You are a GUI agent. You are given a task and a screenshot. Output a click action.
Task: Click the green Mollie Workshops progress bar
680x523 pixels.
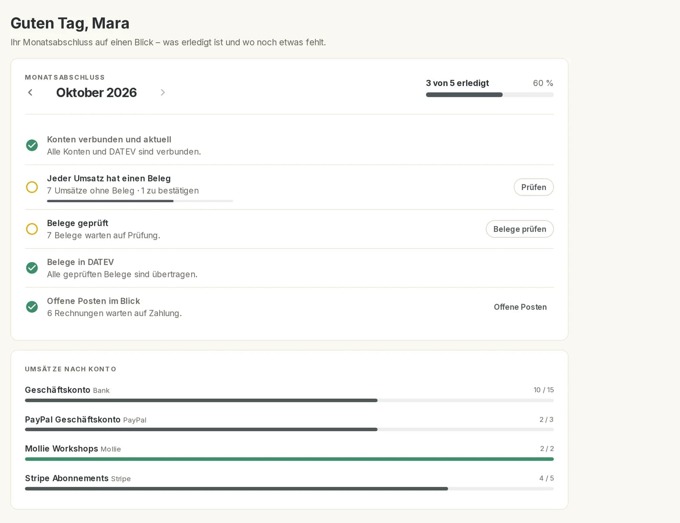coord(289,459)
